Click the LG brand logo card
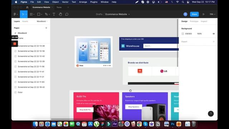The height and width of the screenshot is (129, 229). point(164,71)
